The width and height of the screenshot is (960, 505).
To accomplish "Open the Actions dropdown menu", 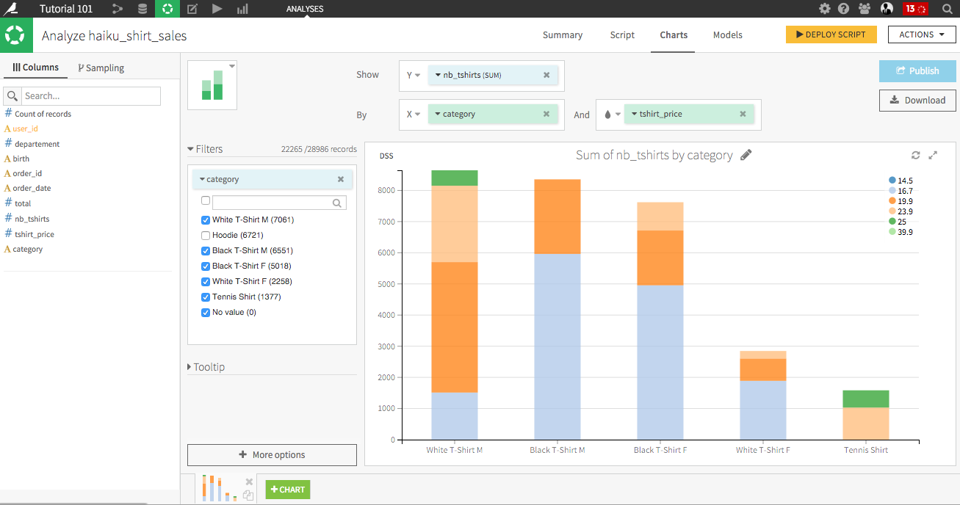I will (x=922, y=34).
